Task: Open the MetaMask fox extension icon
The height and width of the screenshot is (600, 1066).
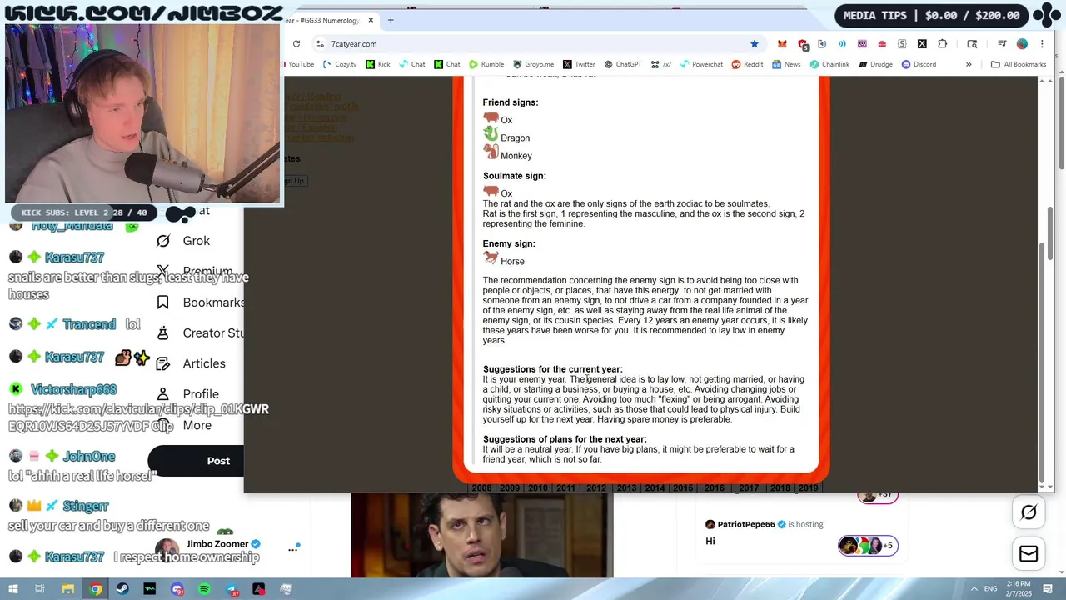Action: (x=782, y=43)
